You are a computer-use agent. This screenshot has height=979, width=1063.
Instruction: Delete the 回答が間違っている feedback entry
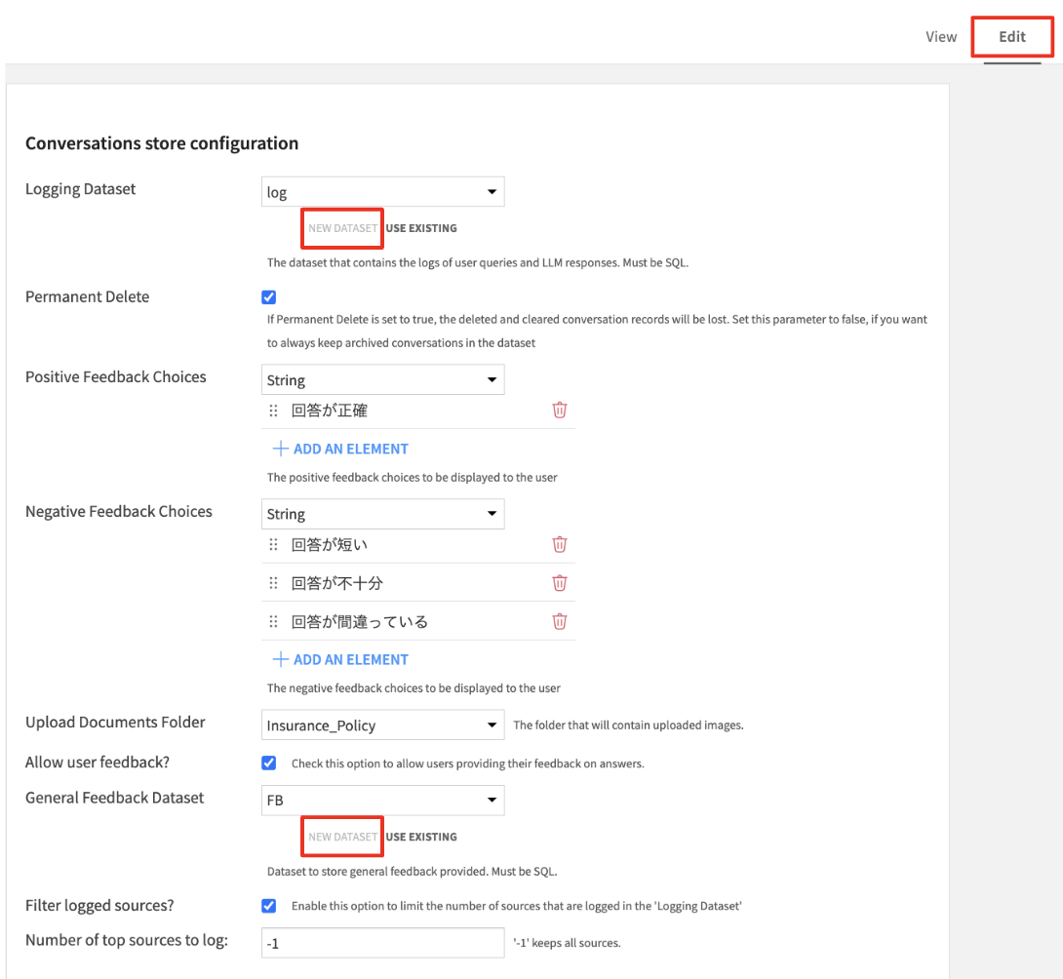[x=560, y=622]
